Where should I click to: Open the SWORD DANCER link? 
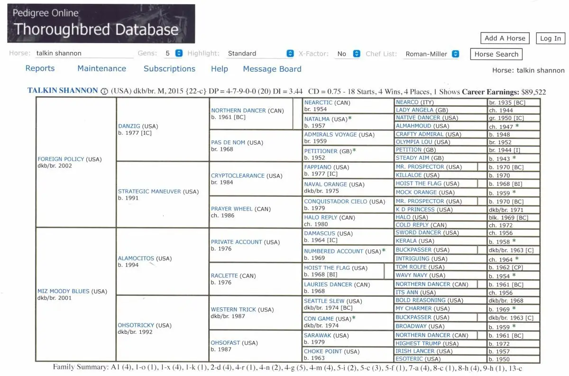click(419, 233)
